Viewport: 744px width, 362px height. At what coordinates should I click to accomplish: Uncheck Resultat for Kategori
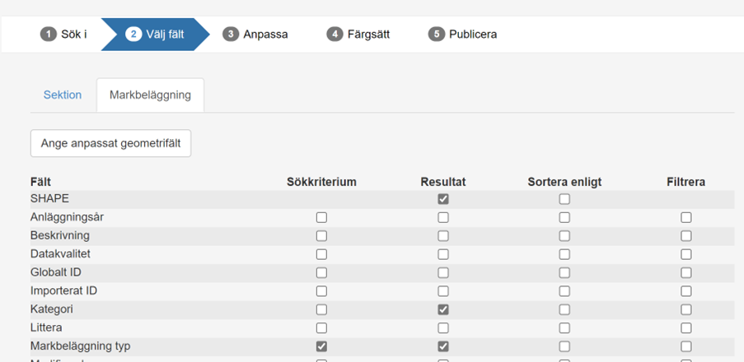(443, 309)
